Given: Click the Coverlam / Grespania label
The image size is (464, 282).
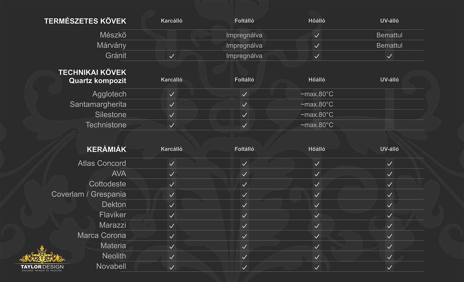Looking at the screenshot, I should (x=89, y=194).
